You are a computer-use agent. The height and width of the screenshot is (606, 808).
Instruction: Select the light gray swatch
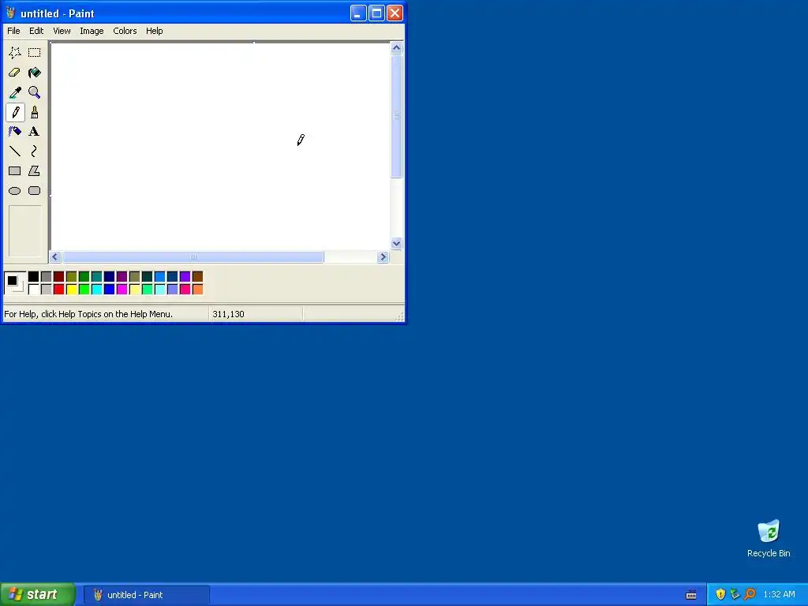47,289
